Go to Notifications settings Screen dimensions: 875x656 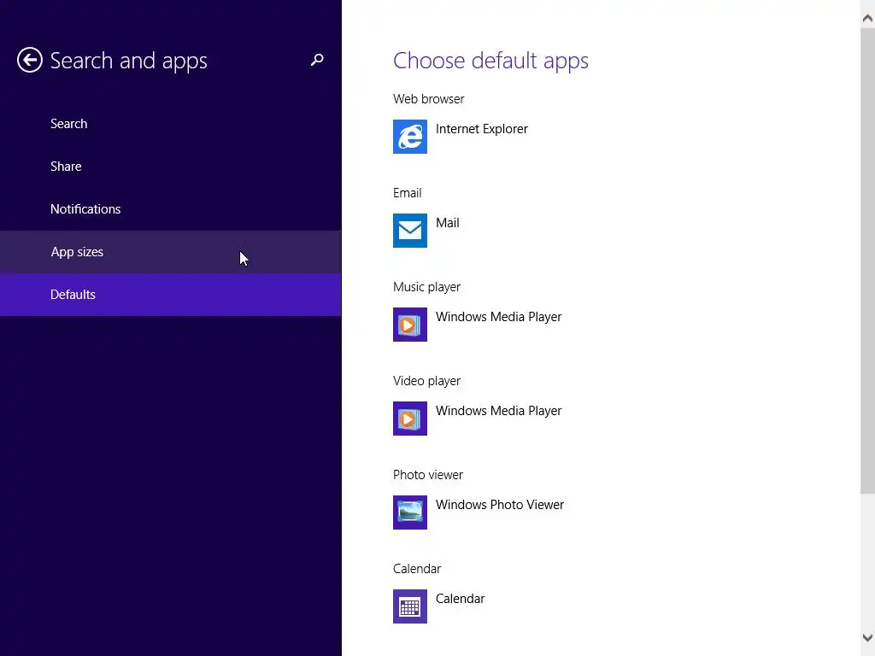[x=170, y=208]
